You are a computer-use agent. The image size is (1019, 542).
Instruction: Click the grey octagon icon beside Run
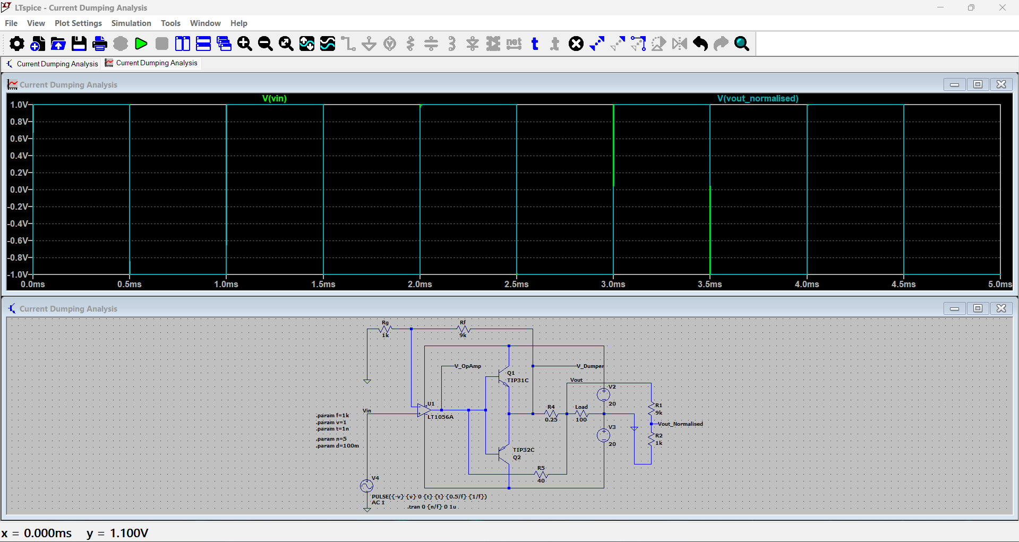121,44
